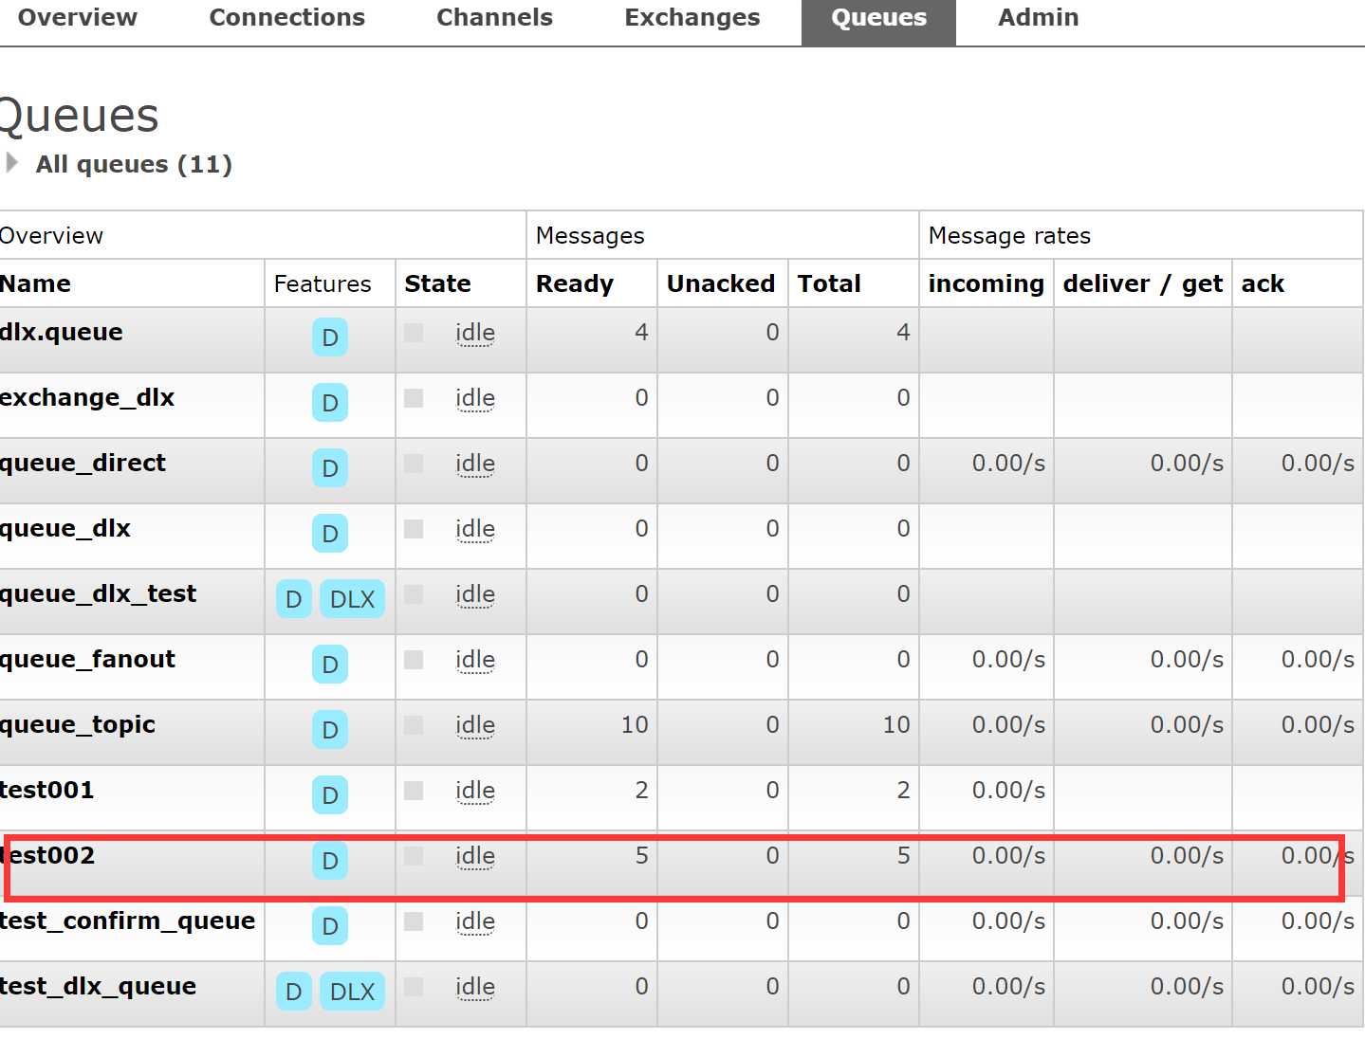Click the D durable badge for exchange_dlx
The image size is (1365, 1039).
(x=330, y=403)
